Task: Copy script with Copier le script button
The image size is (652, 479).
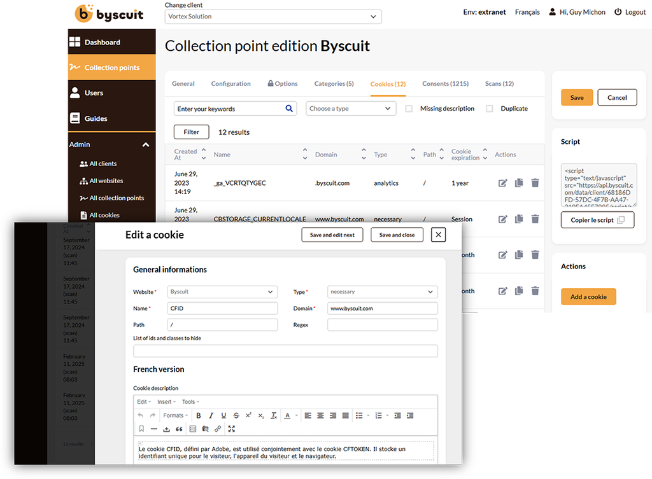Action: point(597,219)
